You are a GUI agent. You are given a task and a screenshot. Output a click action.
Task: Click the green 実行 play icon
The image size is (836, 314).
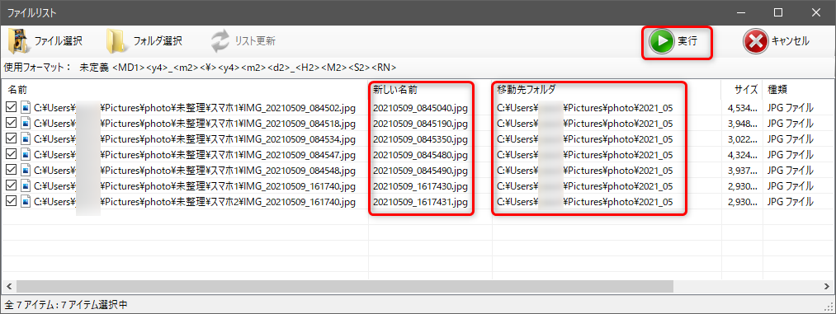pyautogui.click(x=662, y=41)
